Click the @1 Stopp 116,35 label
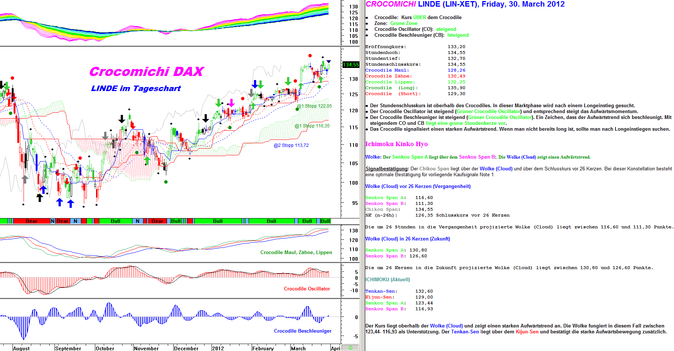 point(312,126)
